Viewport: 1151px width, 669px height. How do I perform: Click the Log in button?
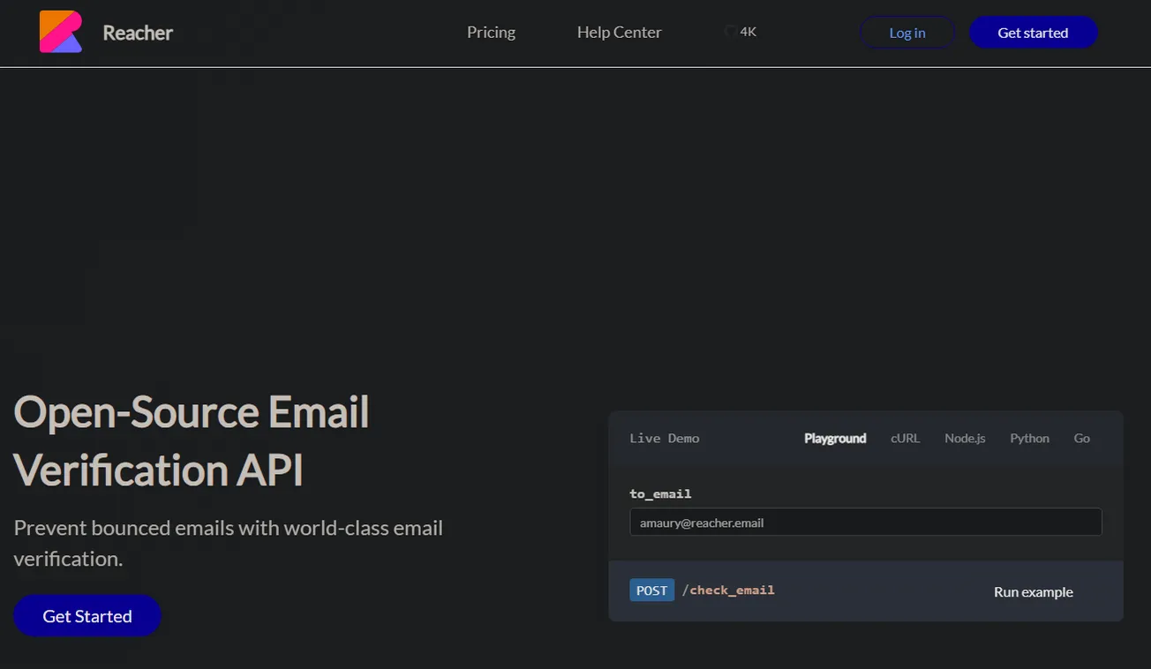click(907, 32)
